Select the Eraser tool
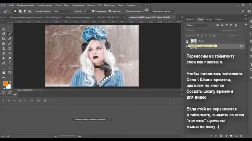The height and width of the screenshot is (141, 252). click(4, 53)
